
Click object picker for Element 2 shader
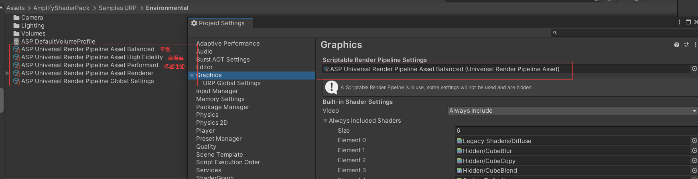694,161
